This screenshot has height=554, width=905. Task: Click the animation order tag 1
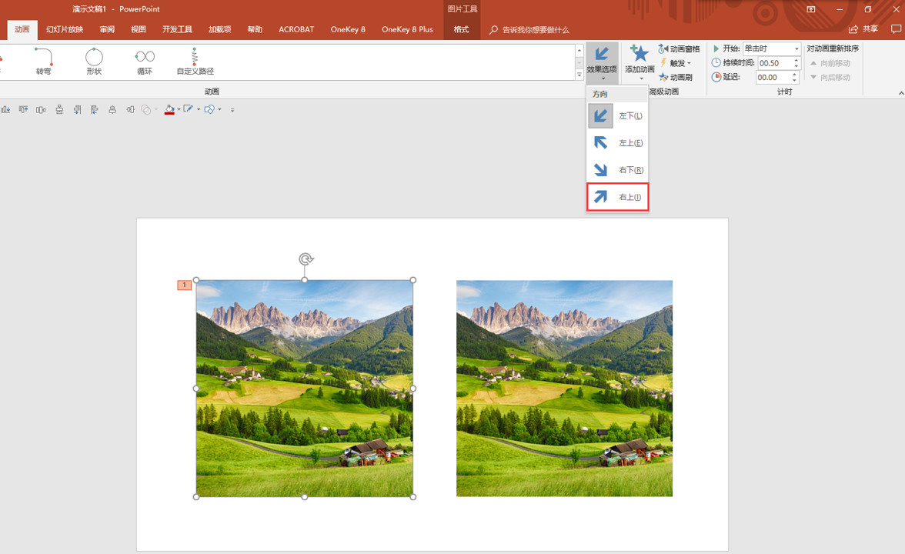click(184, 285)
